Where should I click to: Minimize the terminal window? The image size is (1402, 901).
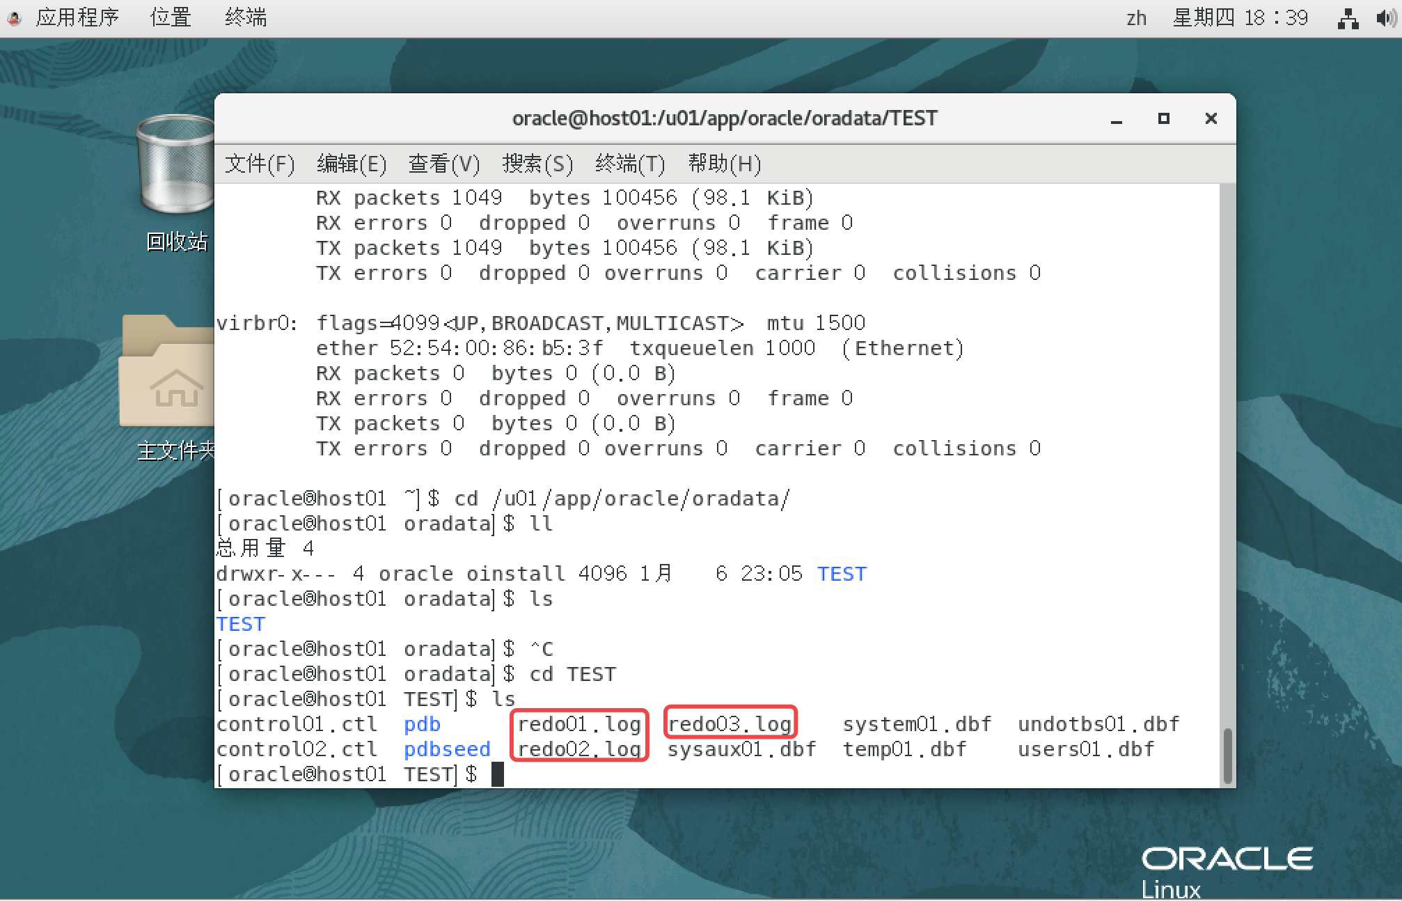[x=1117, y=118]
